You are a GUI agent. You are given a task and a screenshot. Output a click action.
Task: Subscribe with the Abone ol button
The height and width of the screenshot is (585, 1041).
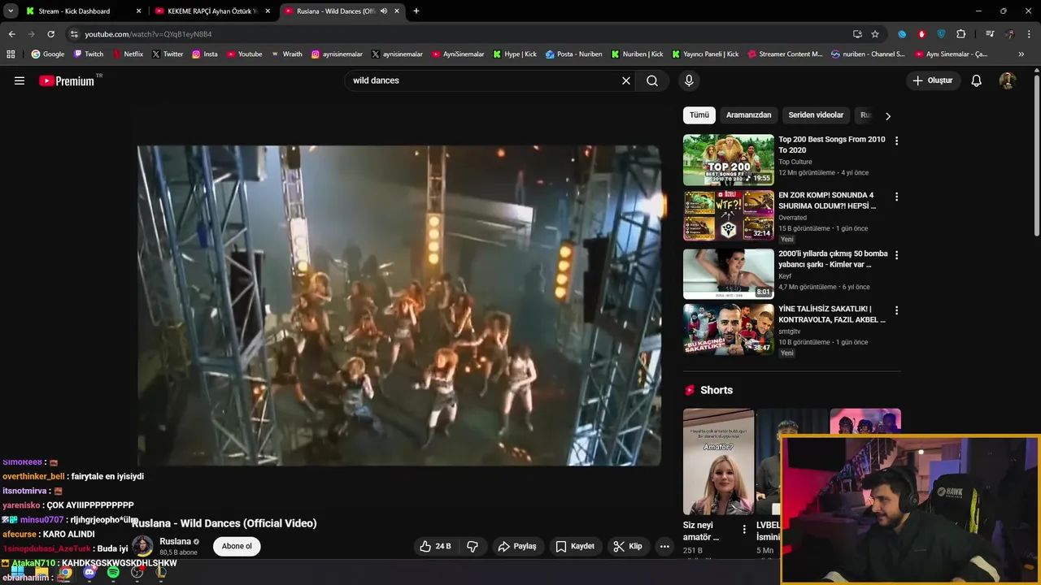coord(237,546)
